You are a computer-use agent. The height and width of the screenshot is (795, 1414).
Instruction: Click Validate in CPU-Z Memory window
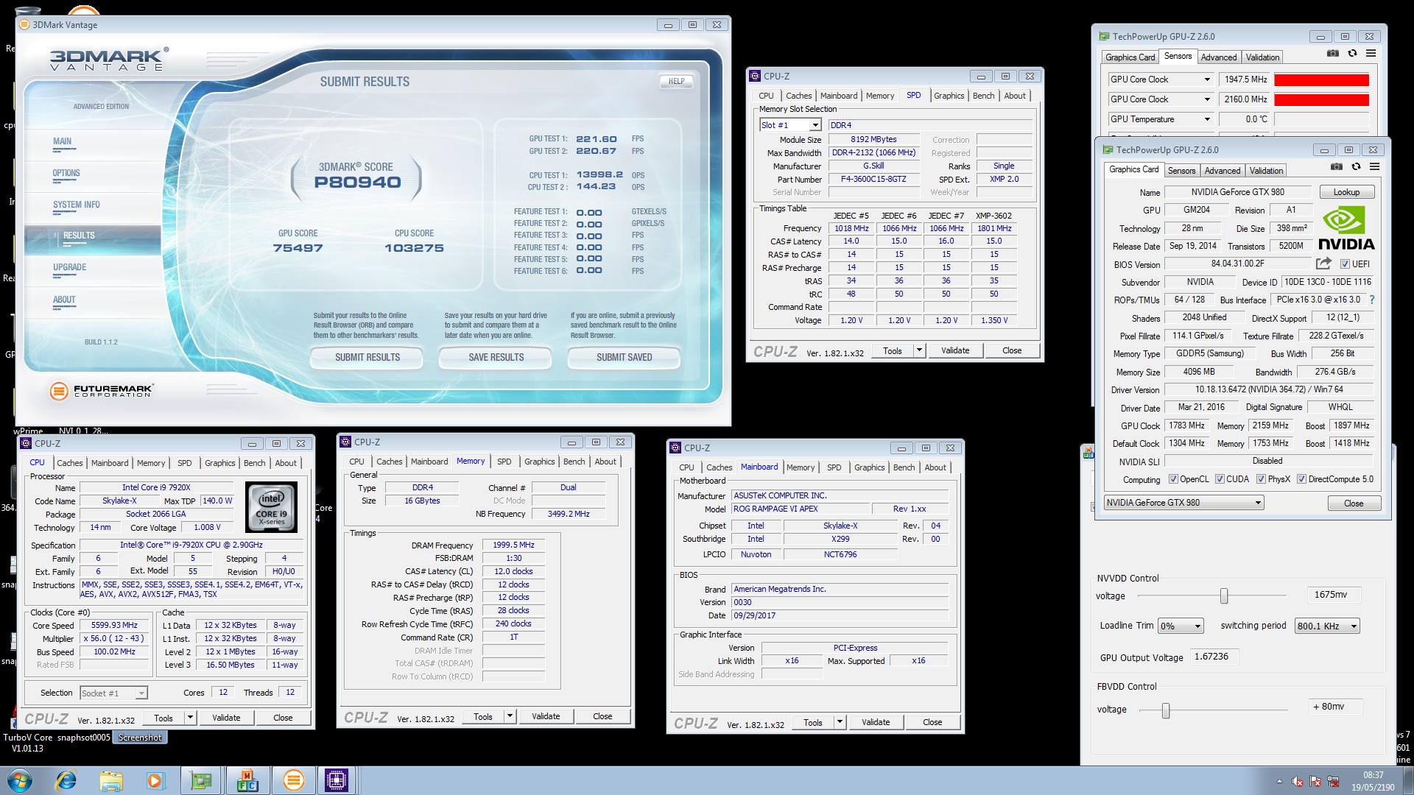pyautogui.click(x=546, y=716)
